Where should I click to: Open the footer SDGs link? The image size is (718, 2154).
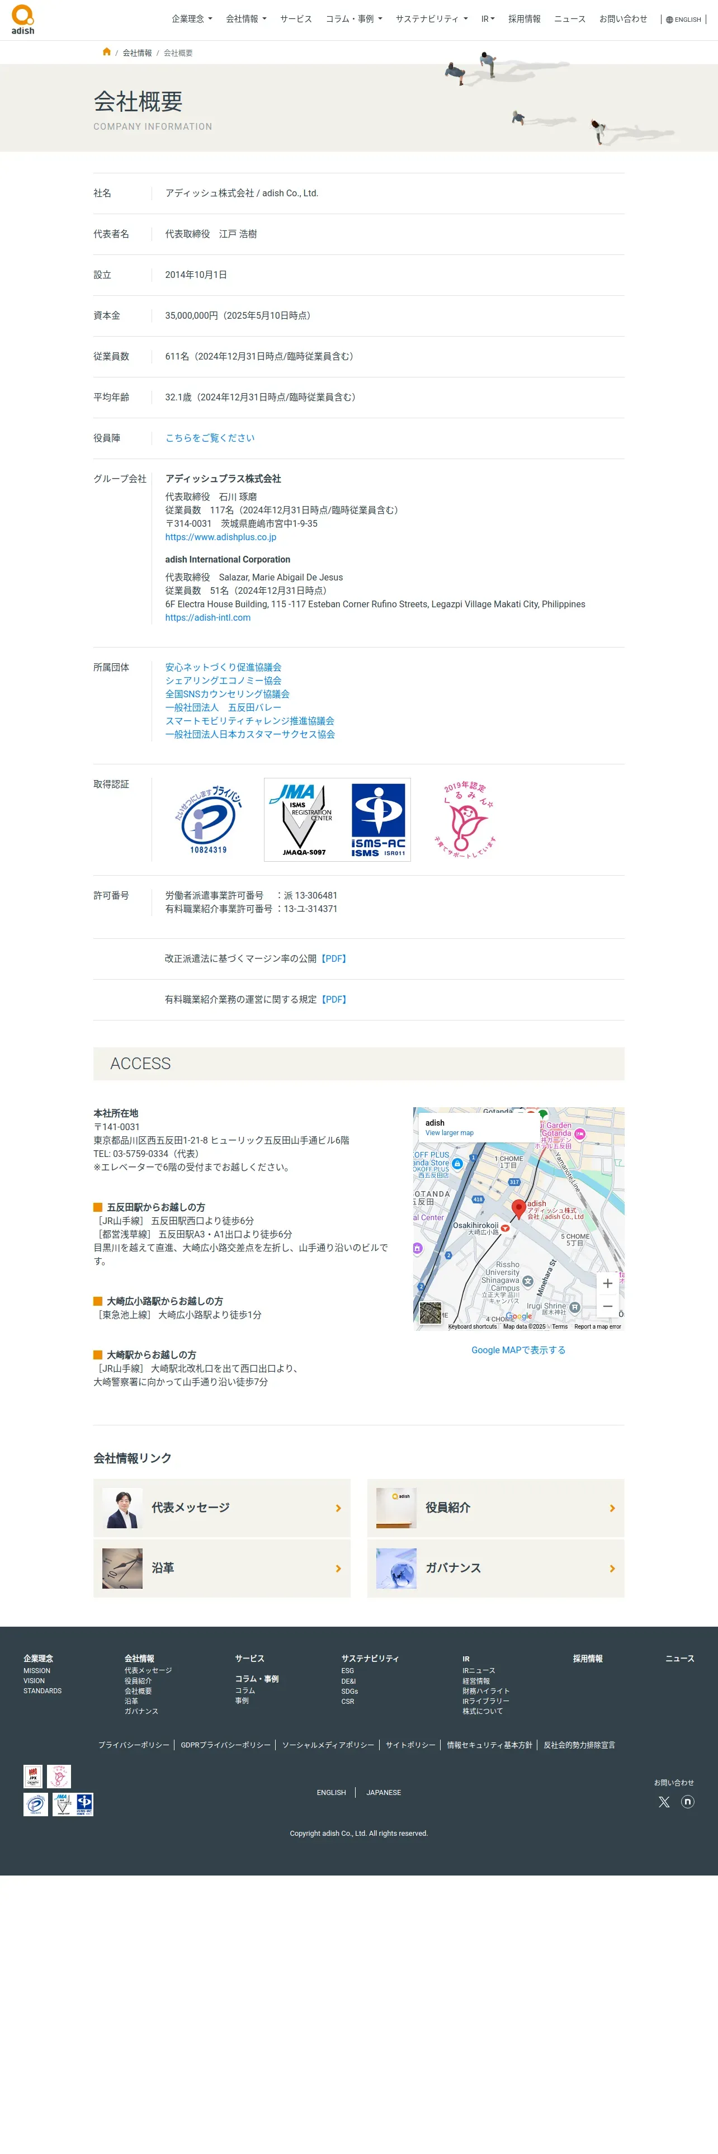coord(349,1691)
